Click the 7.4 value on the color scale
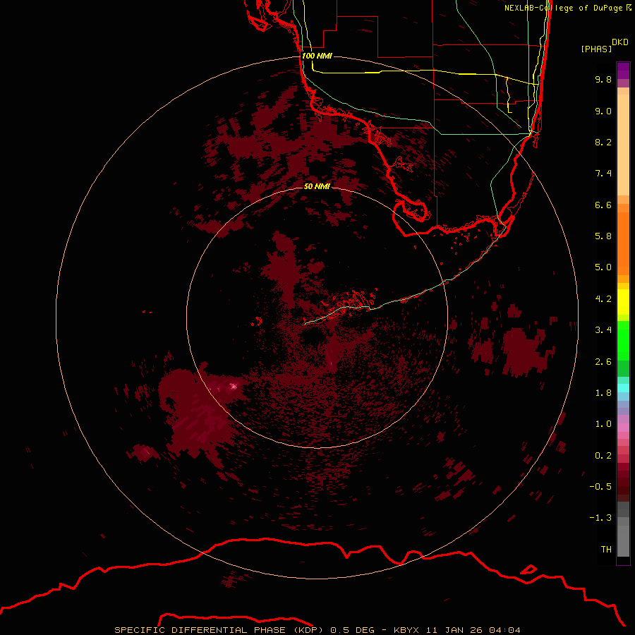The height and width of the screenshot is (635, 635). (x=603, y=174)
